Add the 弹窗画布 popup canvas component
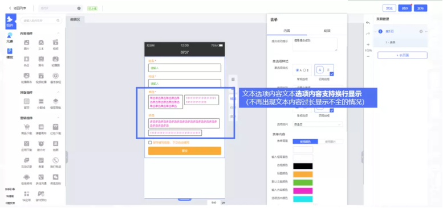Screen dimensions: 443x208 pyautogui.click(x=41, y=129)
